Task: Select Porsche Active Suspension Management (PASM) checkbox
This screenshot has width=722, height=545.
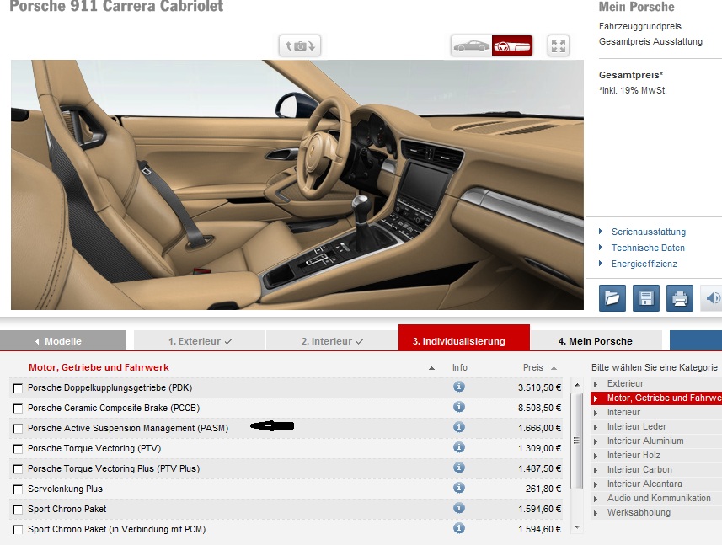Action: tap(18, 429)
